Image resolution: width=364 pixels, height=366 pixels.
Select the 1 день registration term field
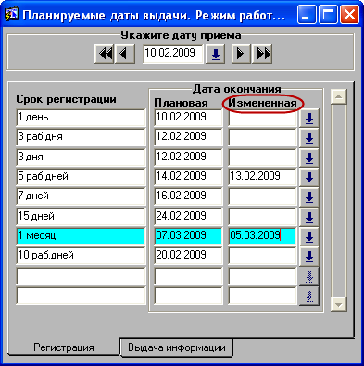coord(81,118)
